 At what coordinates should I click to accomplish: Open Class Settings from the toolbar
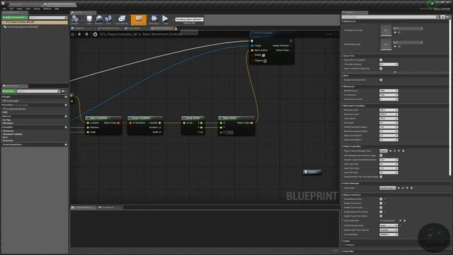pyautogui.click(x=122, y=19)
